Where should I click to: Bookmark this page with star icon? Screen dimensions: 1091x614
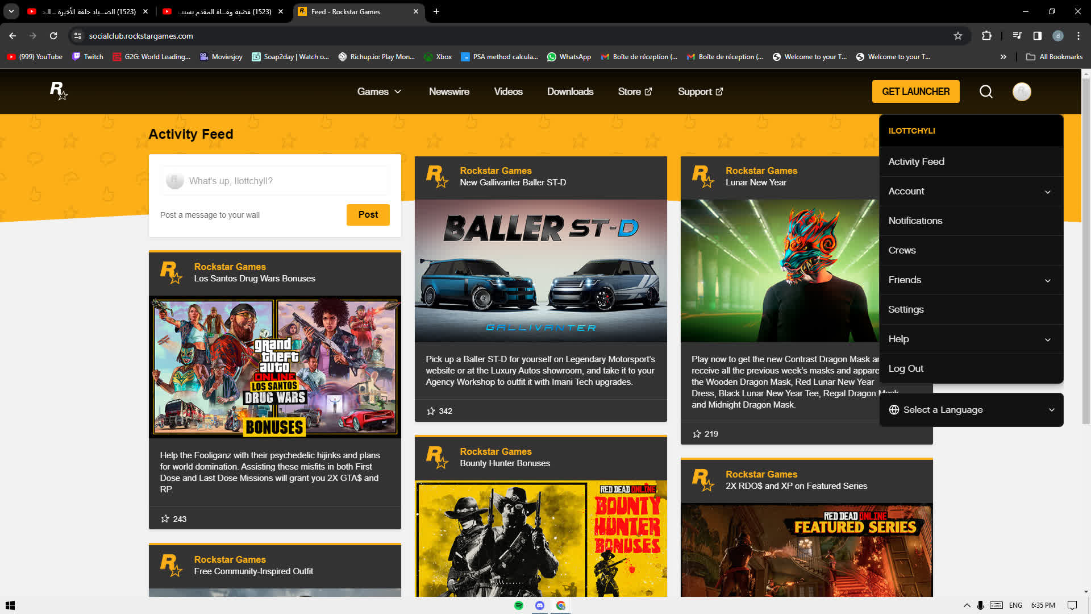(958, 36)
